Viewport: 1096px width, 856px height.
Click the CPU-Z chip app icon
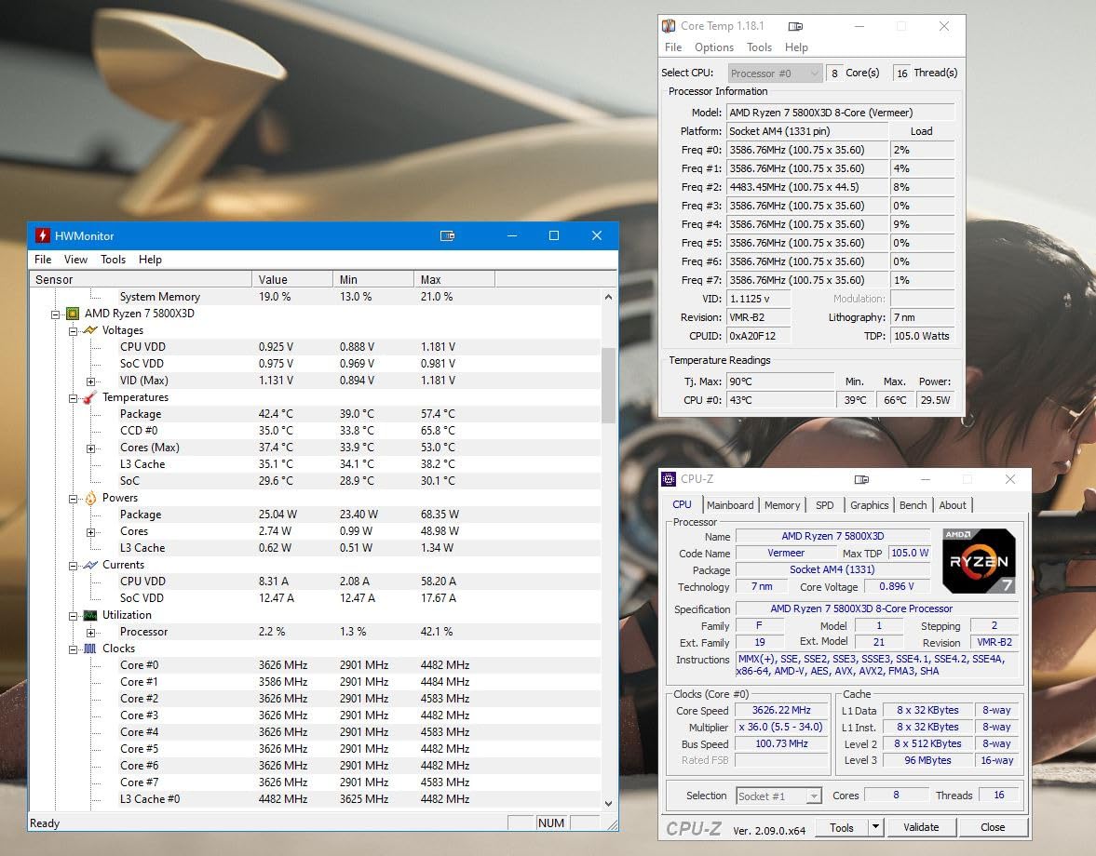(669, 479)
